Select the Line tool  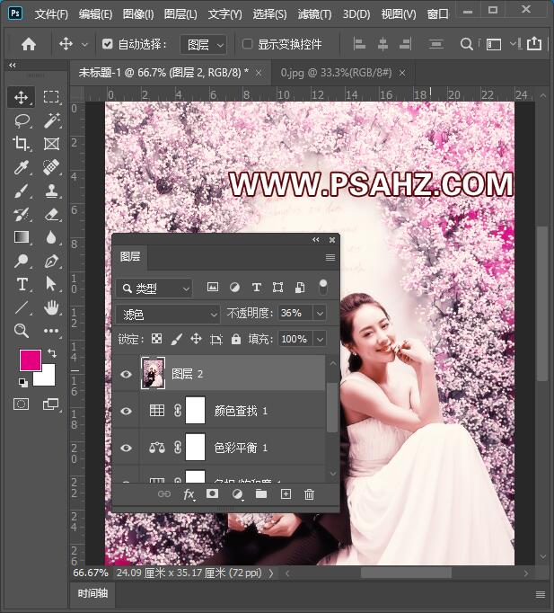[21, 307]
